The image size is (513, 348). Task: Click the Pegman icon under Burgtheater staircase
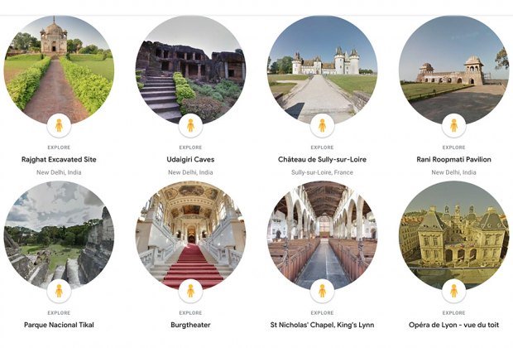191,291
